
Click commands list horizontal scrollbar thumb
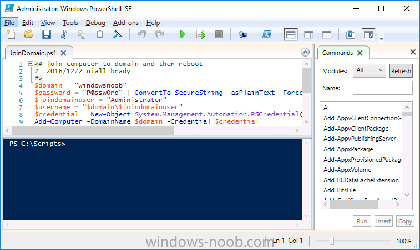(x=354, y=204)
